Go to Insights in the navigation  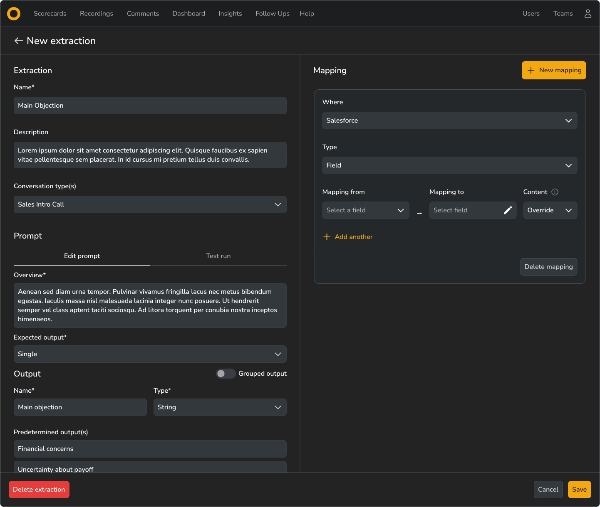(230, 14)
